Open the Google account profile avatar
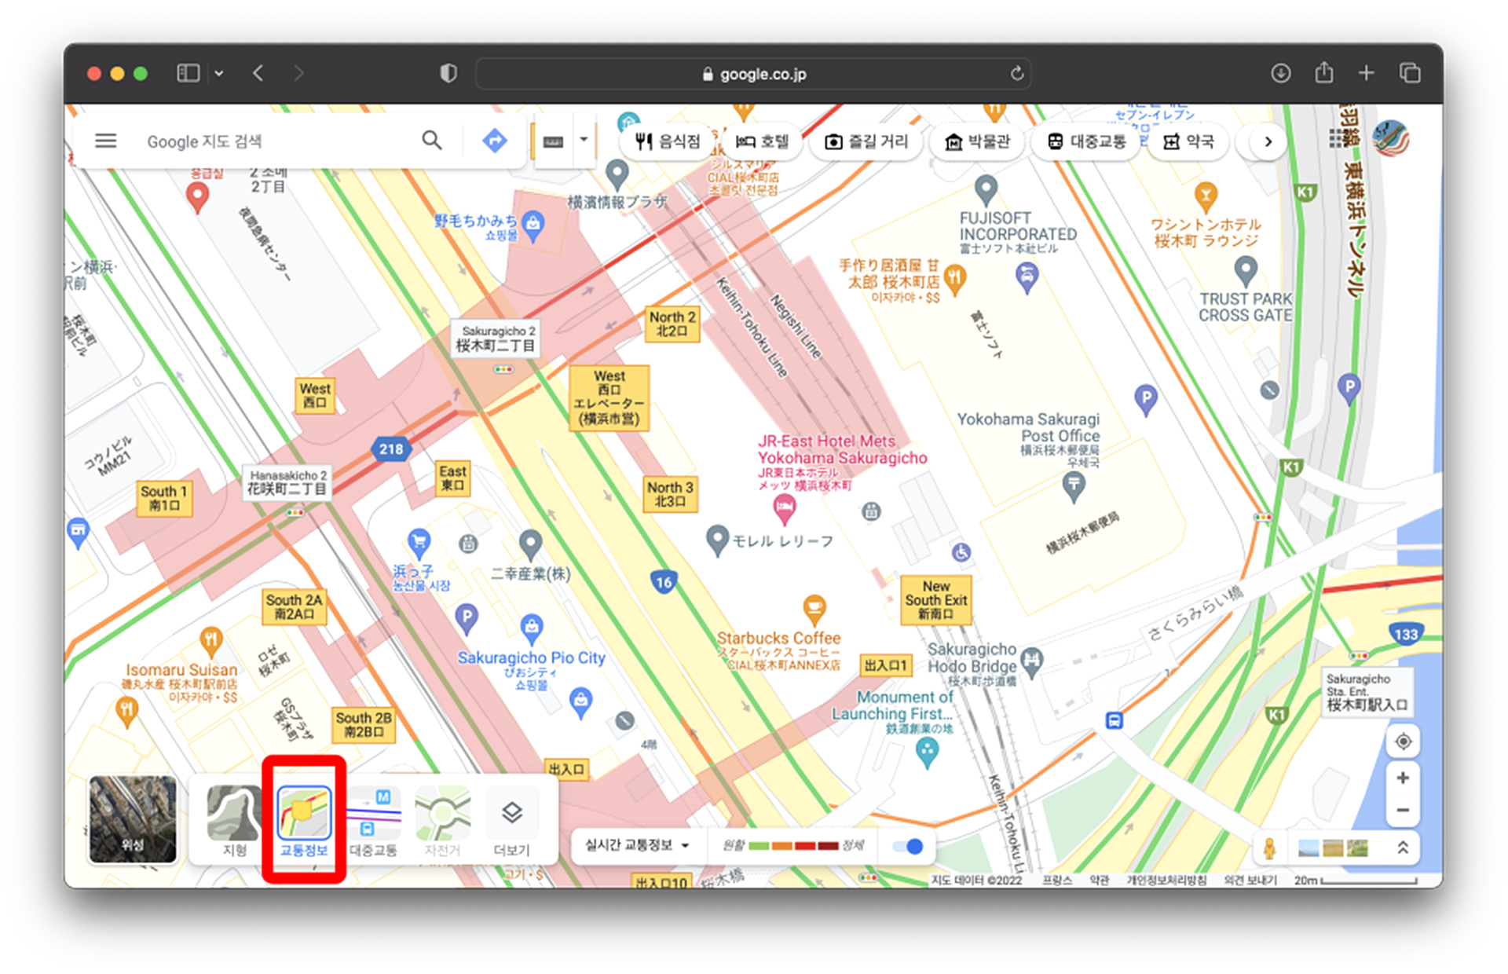This screenshot has width=1508, height=974. point(1390,140)
